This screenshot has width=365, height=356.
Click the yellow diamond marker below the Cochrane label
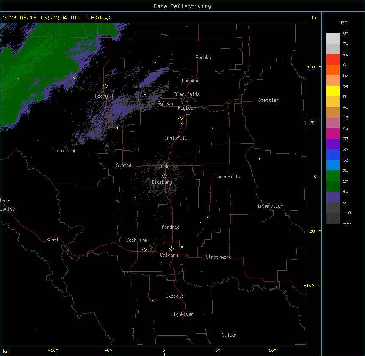pyautogui.click(x=144, y=249)
